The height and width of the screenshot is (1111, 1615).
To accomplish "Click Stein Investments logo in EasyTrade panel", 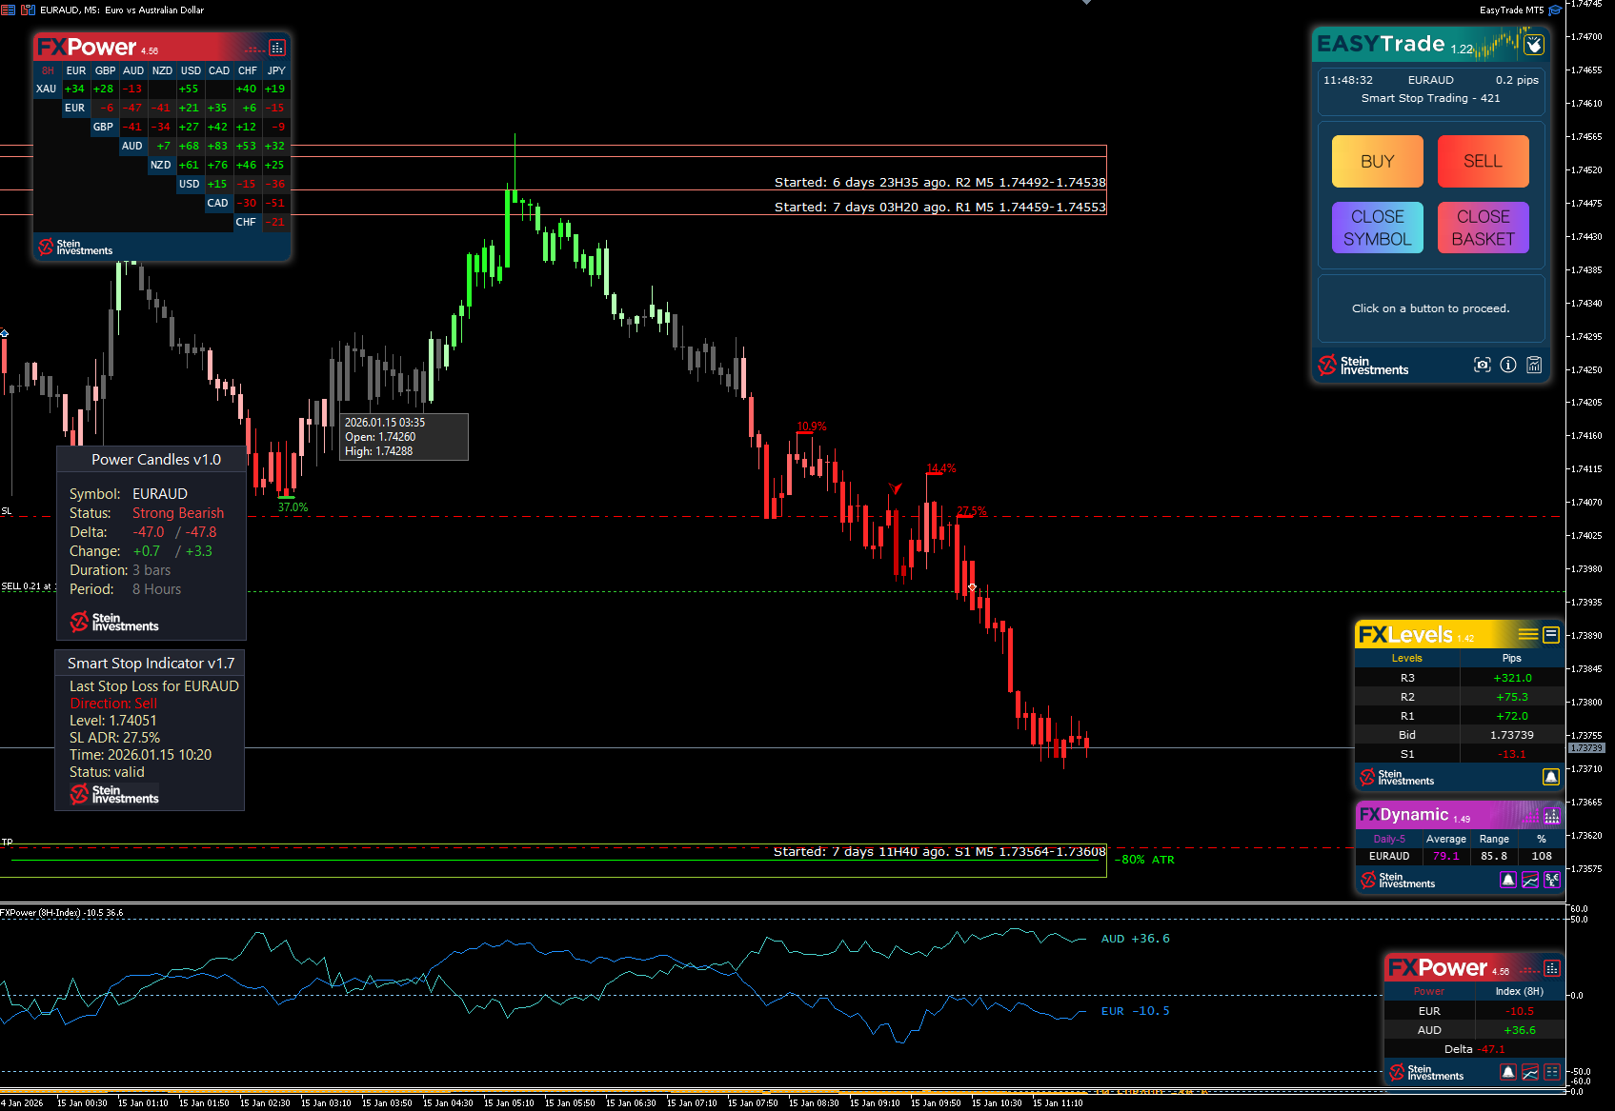I will coord(1363,365).
